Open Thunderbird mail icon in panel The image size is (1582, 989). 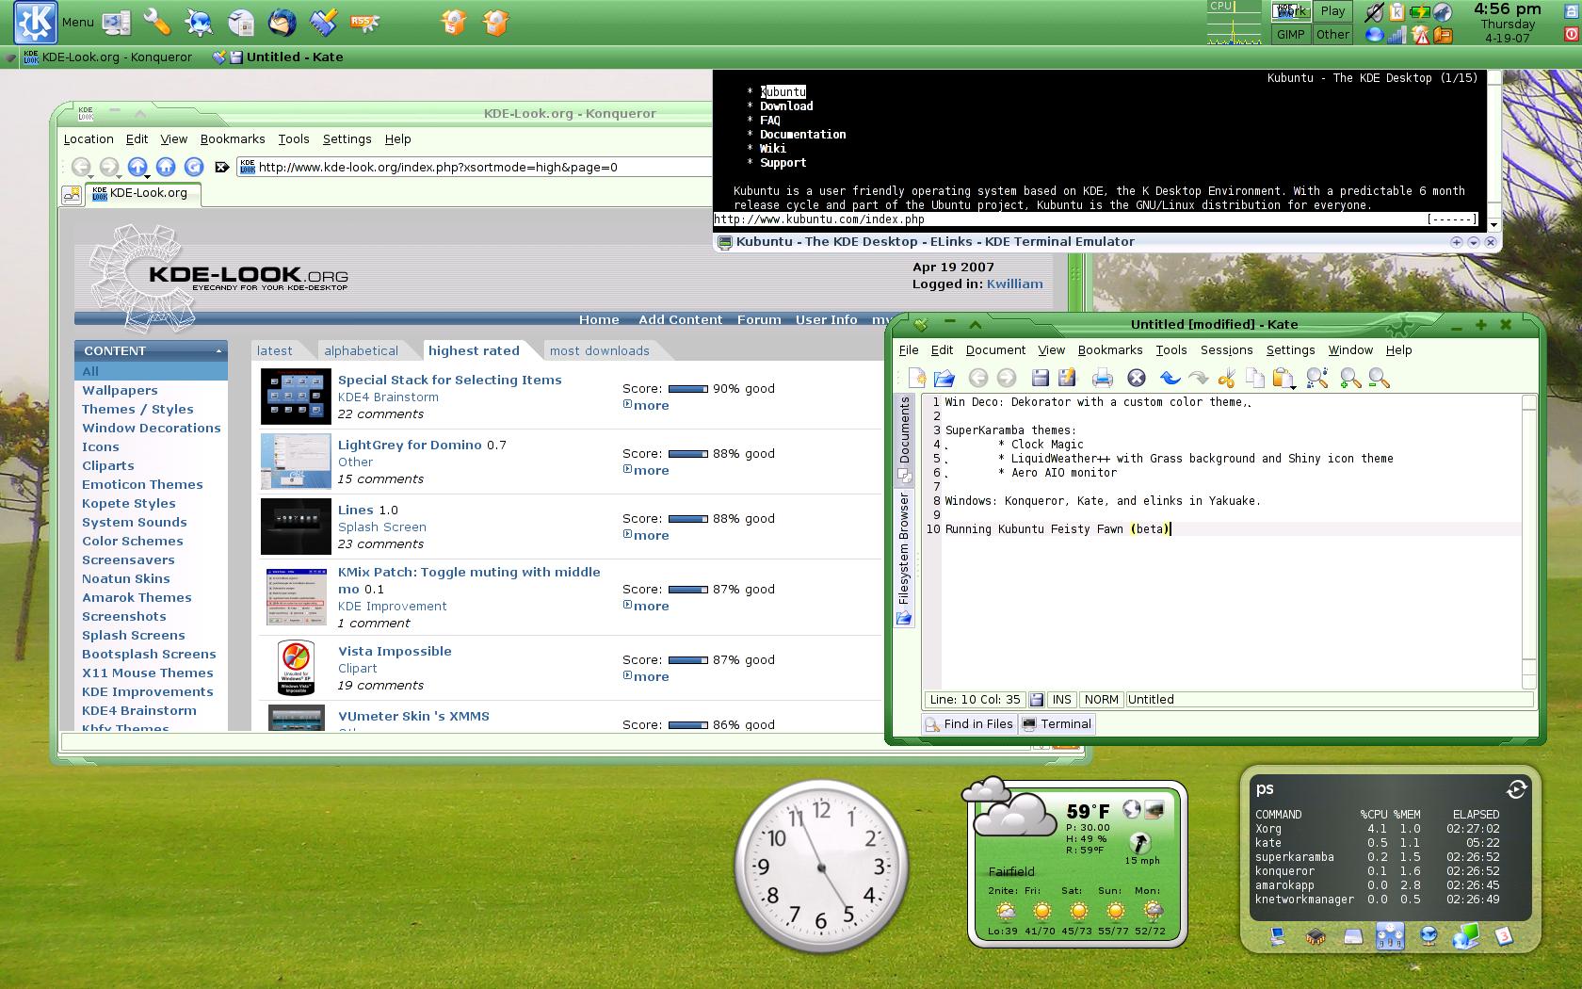coord(282,22)
